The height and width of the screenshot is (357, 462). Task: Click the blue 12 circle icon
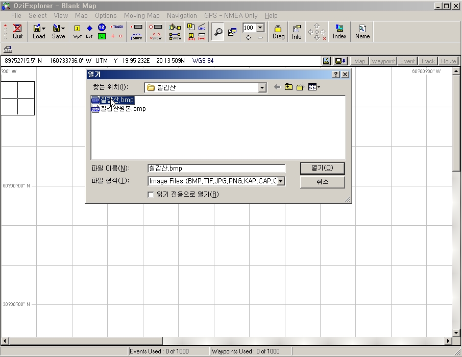pyautogui.click(x=102, y=28)
